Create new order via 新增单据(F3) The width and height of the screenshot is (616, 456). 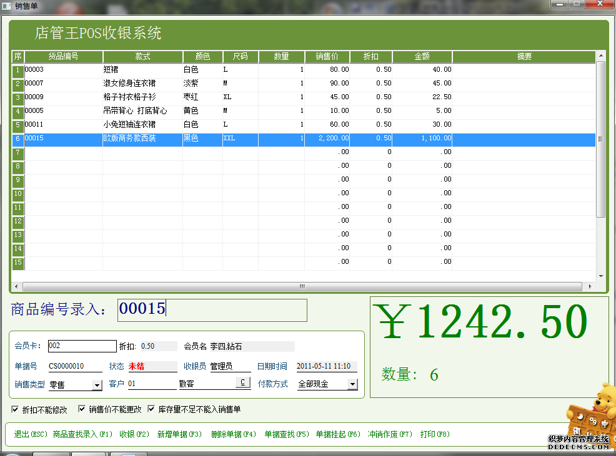pyautogui.click(x=179, y=434)
